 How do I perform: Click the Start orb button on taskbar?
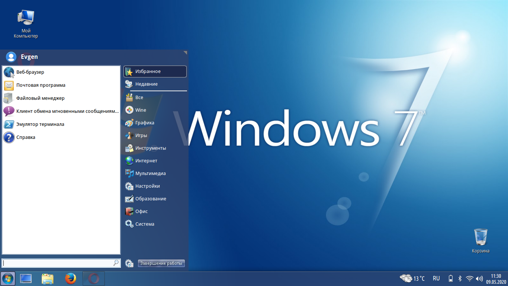8,279
